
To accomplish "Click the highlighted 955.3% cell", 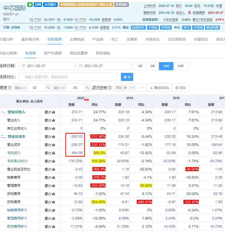I will [99, 153].
